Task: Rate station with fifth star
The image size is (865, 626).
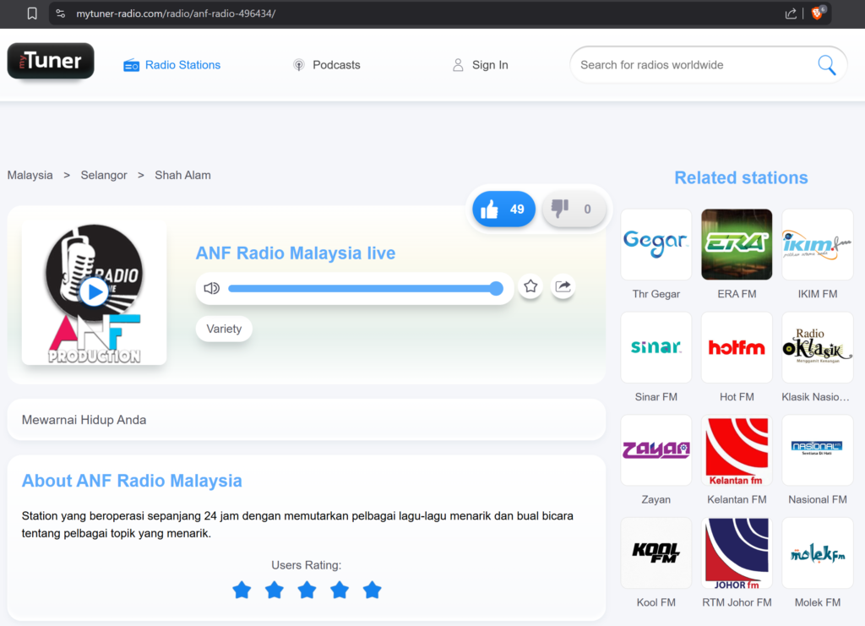Action: [x=372, y=590]
